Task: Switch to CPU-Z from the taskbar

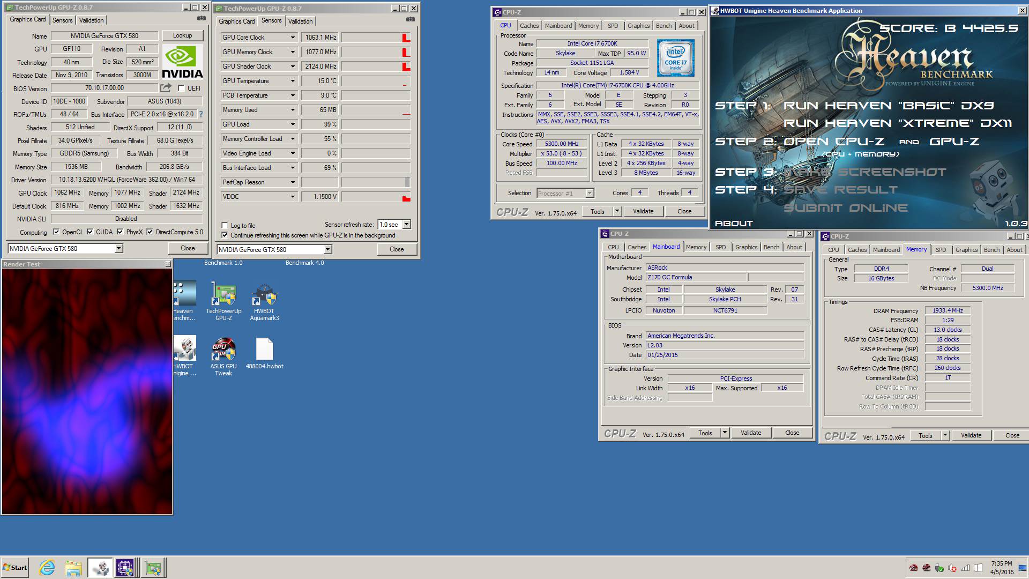Action: pos(125,568)
